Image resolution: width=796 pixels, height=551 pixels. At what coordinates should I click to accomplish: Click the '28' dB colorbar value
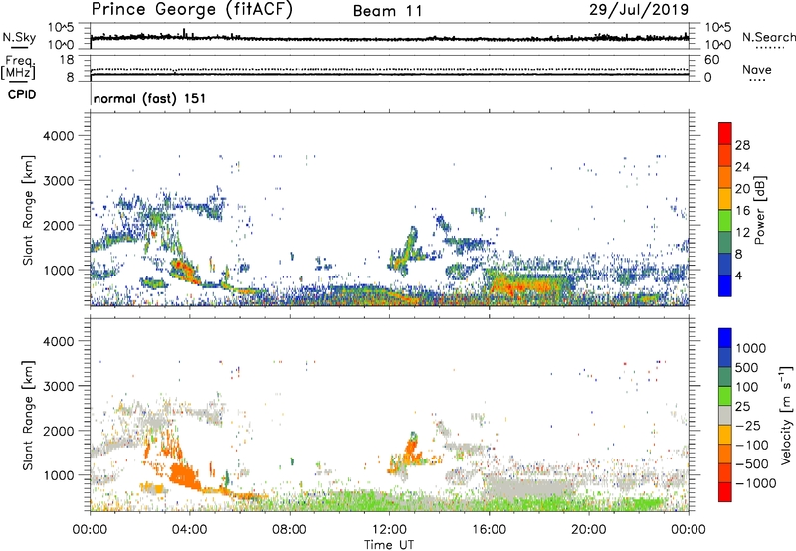click(742, 145)
